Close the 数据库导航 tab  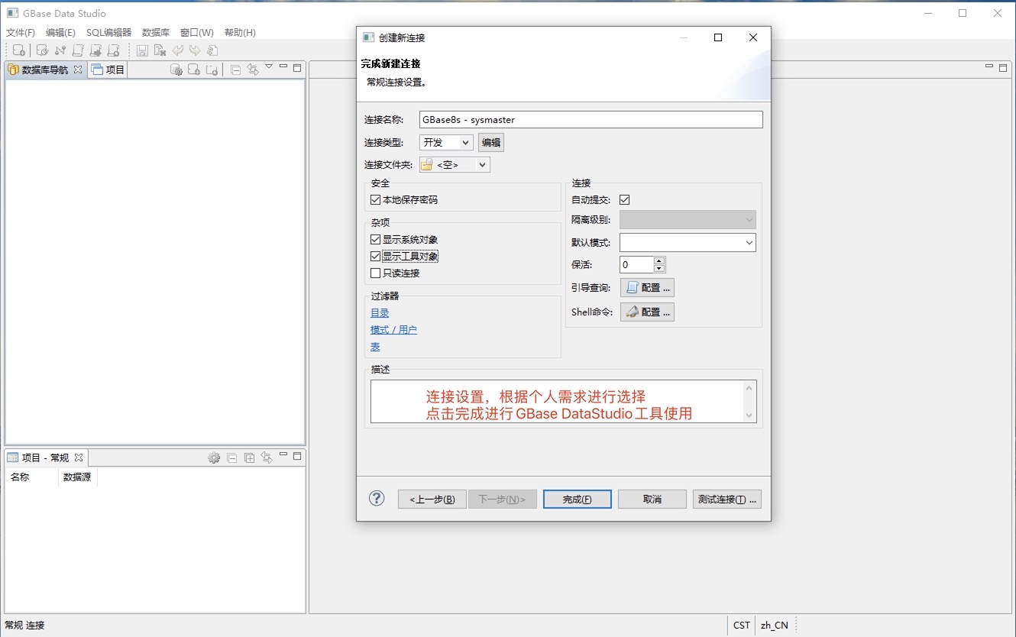78,70
